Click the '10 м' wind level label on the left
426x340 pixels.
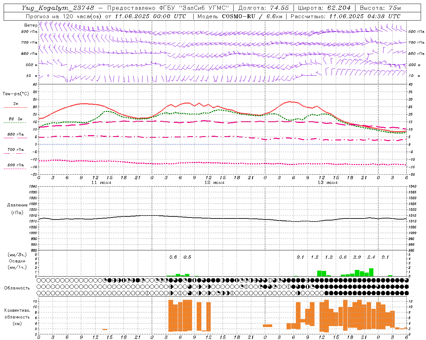pyautogui.click(x=32, y=76)
